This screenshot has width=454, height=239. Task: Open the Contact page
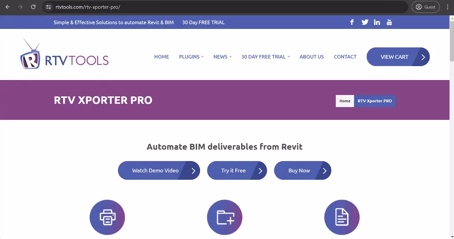point(345,57)
